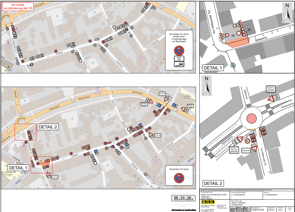Screen dimensions: 295x212
Task: Select the DETAIL 1 label on the overview map
Action: [x=18, y=168]
